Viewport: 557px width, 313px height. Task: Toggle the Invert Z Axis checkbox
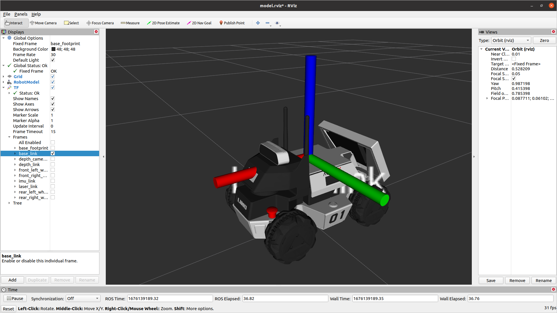point(514,59)
